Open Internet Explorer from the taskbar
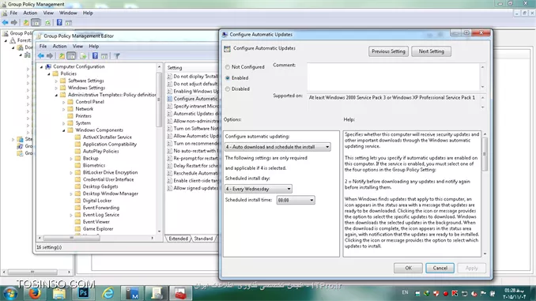Viewport: 536px width, 301px height. click(x=108, y=293)
